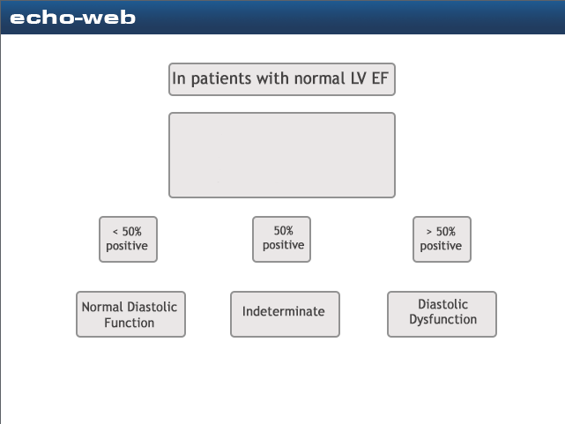The height and width of the screenshot is (424, 565).
Task: Choose the "Diastolic Dysfunction" outcome box
Action: pyautogui.click(x=442, y=314)
